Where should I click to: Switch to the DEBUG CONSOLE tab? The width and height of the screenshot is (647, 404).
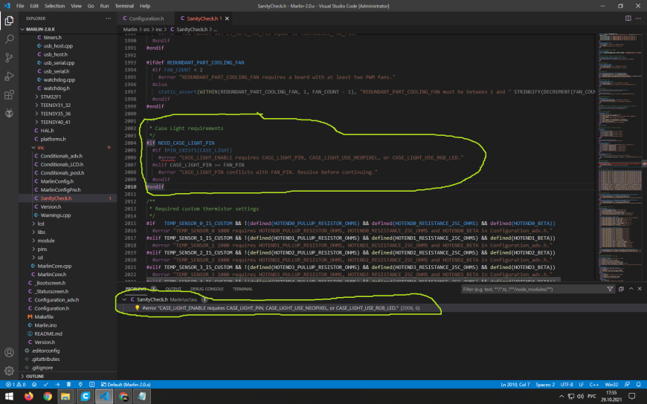pos(207,289)
